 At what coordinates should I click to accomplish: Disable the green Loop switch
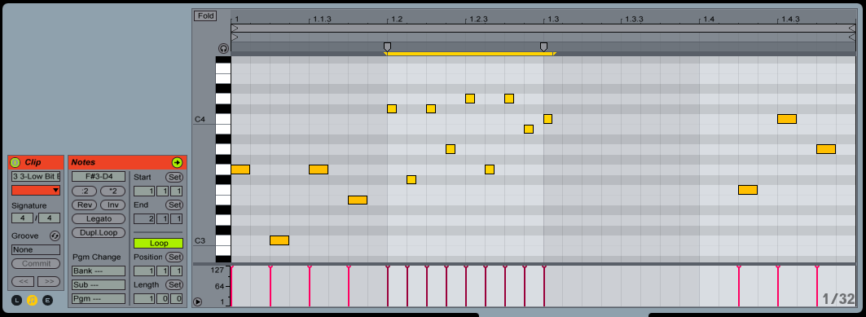point(159,243)
